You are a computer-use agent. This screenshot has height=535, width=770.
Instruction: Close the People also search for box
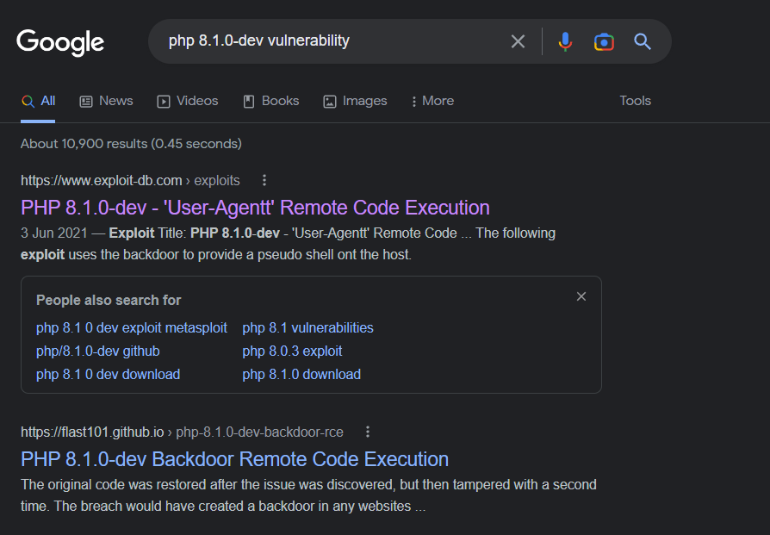581,296
